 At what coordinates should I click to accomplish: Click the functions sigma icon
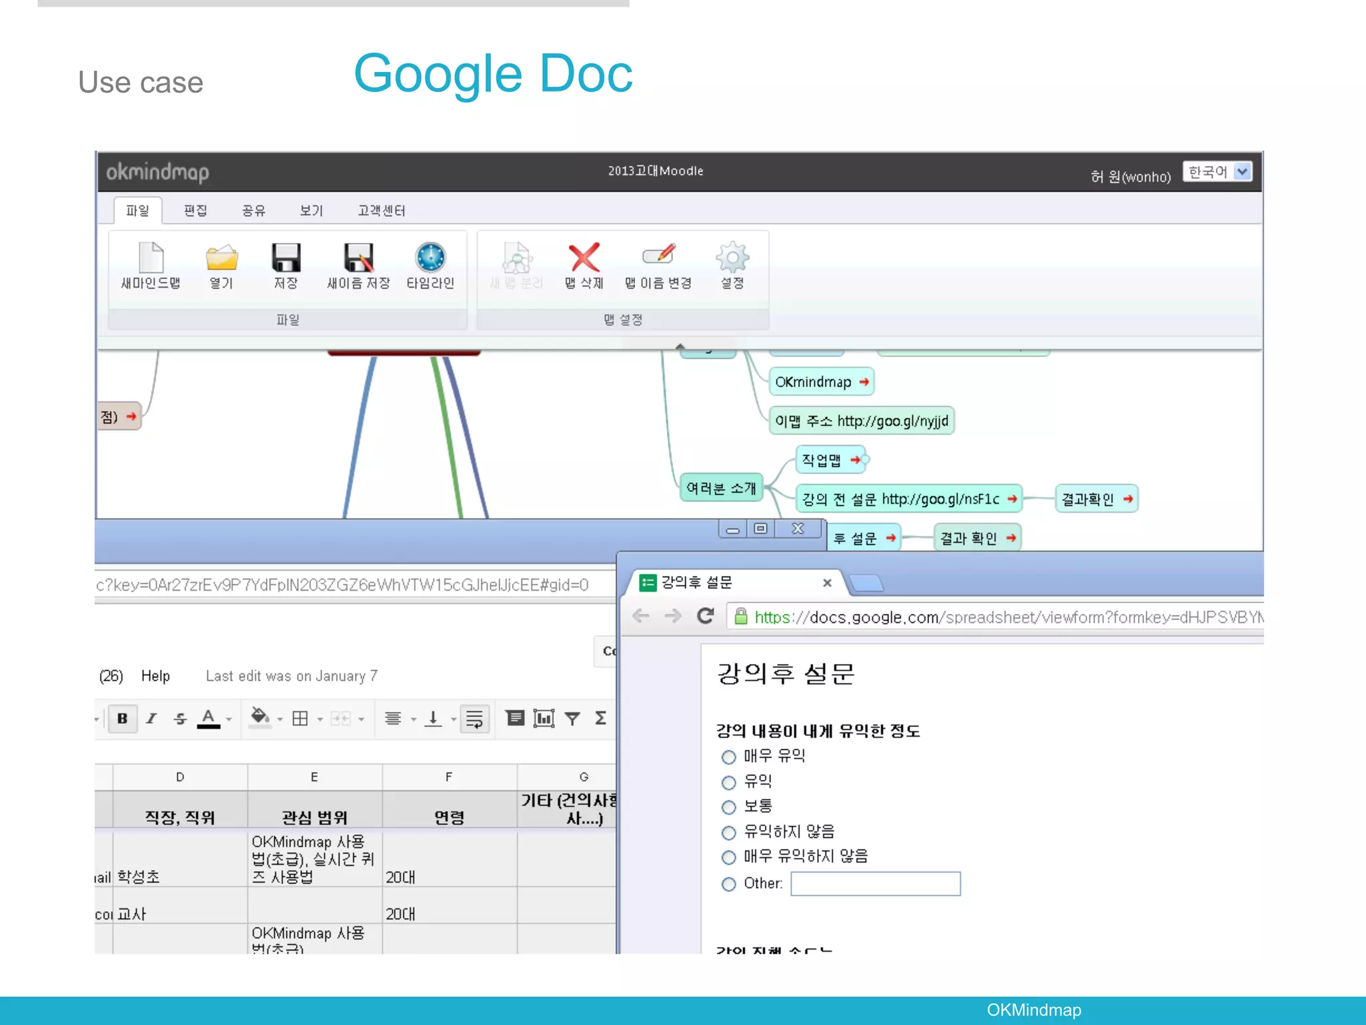coord(600,718)
